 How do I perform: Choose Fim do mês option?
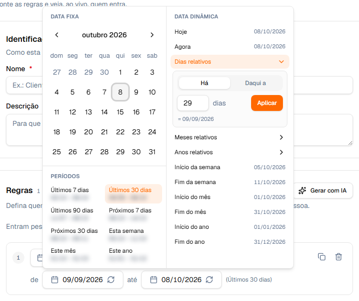(230, 211)
